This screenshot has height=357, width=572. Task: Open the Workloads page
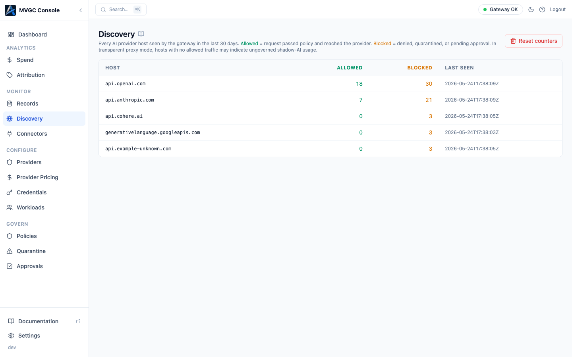(x=44, y=207)
